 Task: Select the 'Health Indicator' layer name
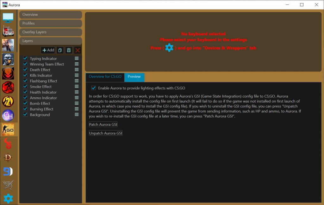43,92
